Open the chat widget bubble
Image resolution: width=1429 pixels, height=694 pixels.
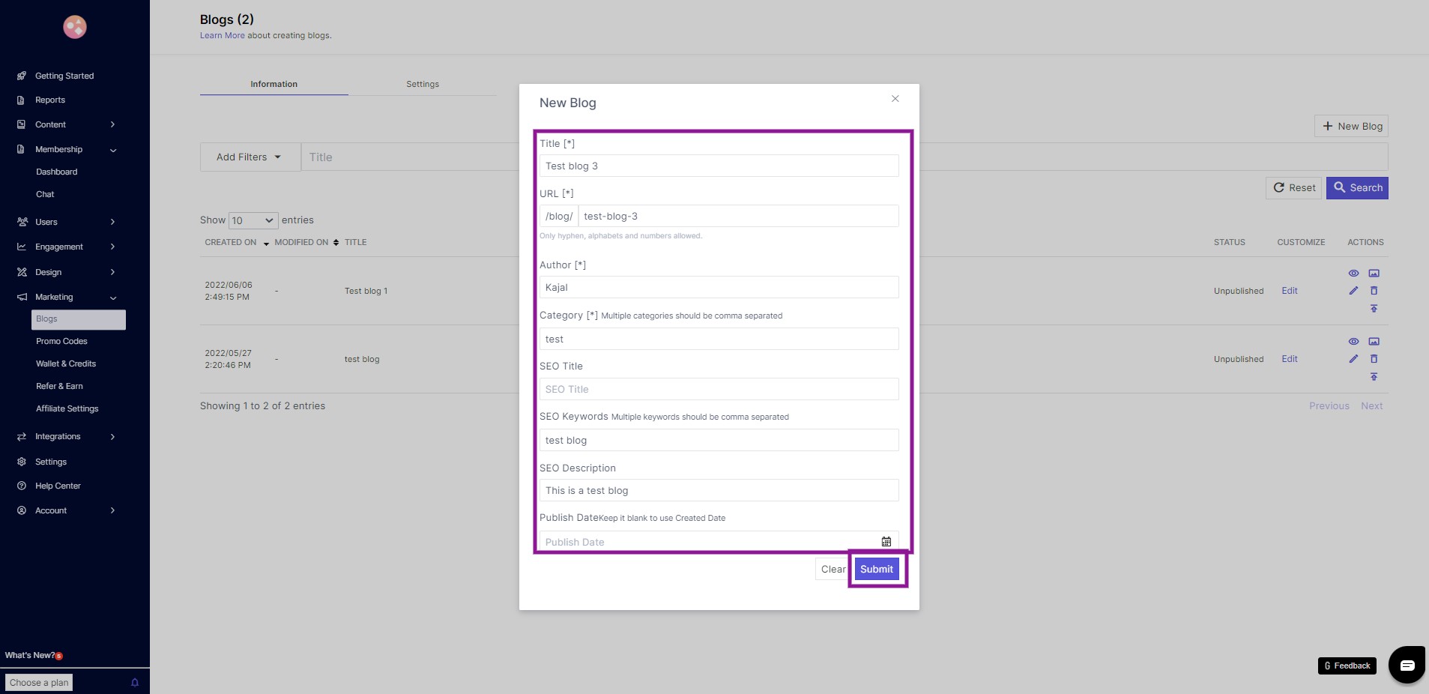coord(1407,665)
